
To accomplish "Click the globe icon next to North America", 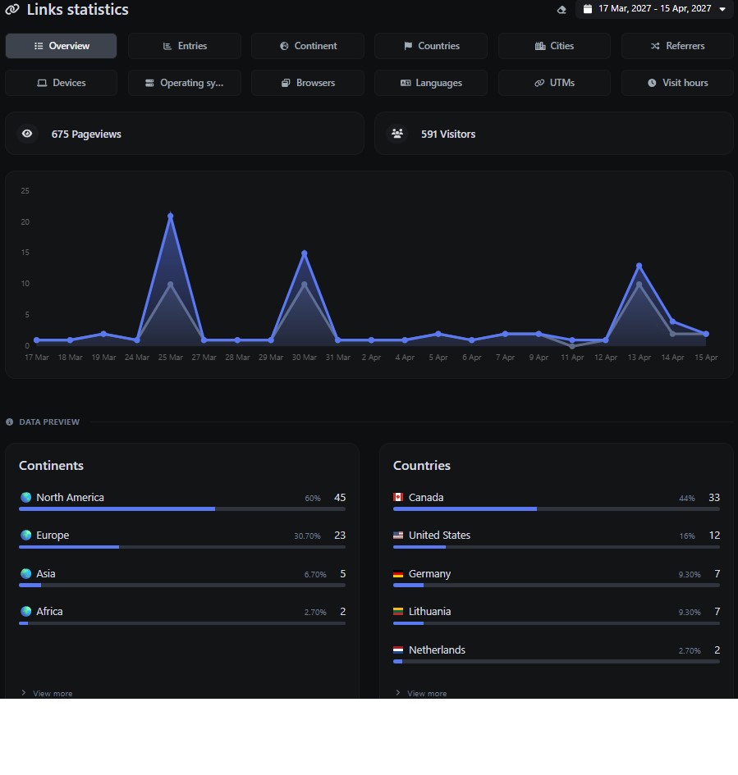I will coord(25,497).
